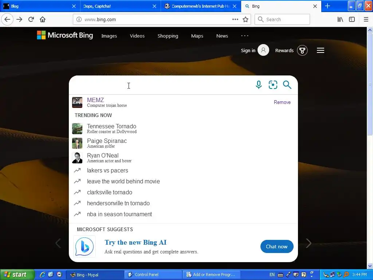Reload the current page

coord(31,19)
